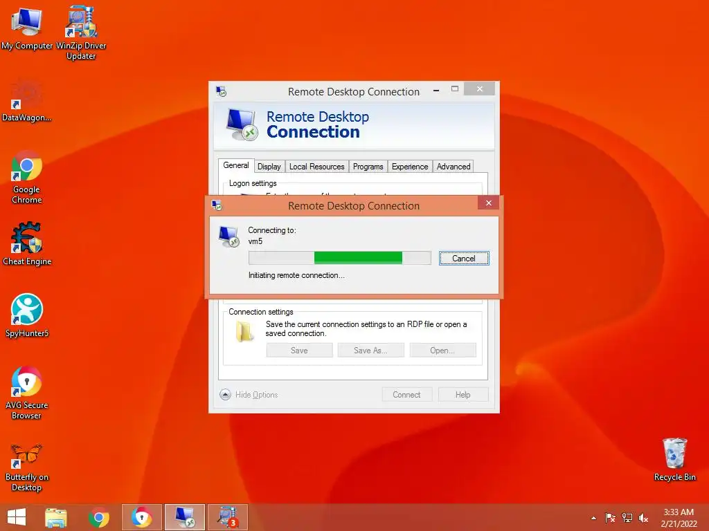
Task: Switch to the Display tab
Action: pyautogui.click(x=269, y=167)
